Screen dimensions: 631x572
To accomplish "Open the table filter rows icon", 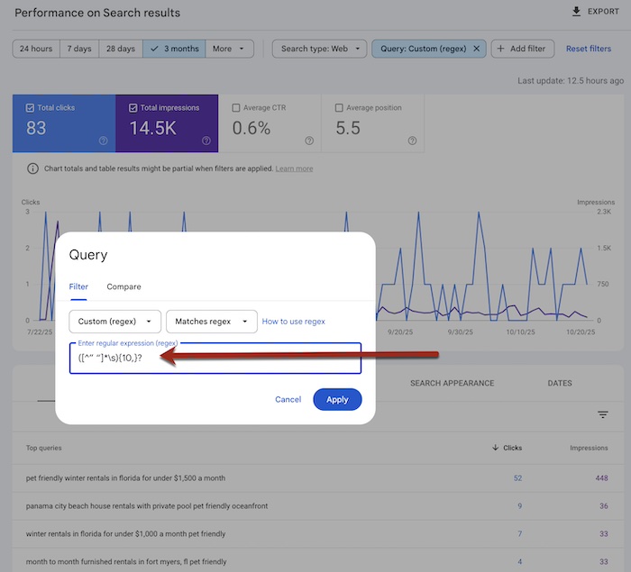I will coord(603,414).
